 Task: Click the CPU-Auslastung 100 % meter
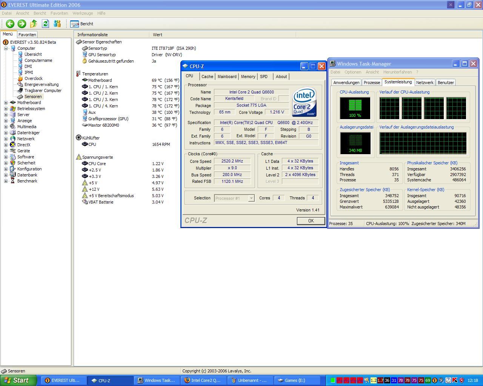(355, 108)
